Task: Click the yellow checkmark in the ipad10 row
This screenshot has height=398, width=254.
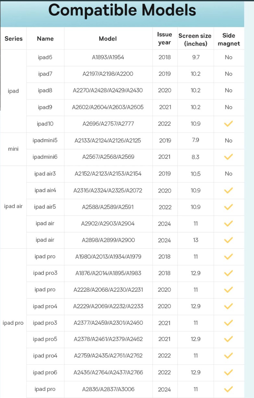Action: tap(229, 123)
